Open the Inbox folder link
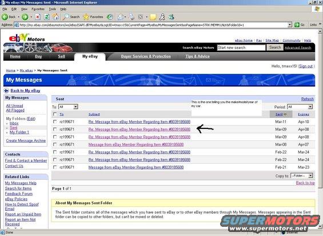The image size is (323, 236). (x=14, y=123)
